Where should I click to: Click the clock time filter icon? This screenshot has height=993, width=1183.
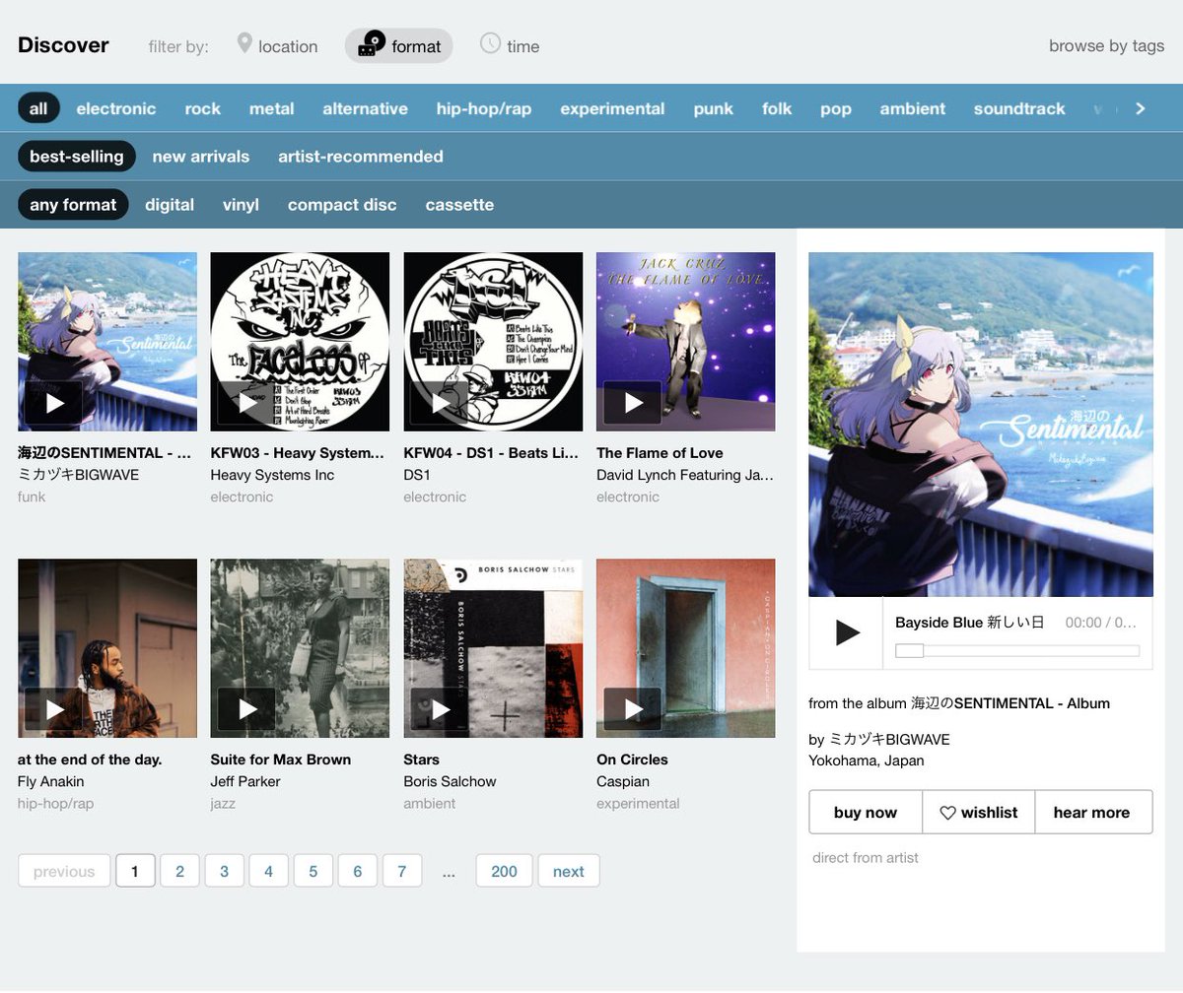pyautogui.click(x=490, y=43)
